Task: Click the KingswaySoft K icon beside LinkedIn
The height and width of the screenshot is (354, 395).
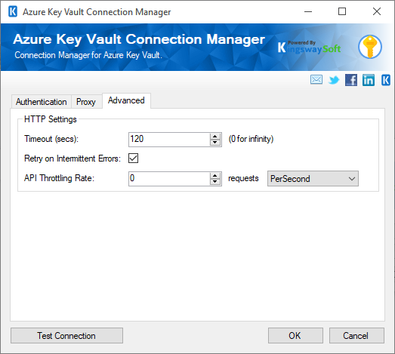Action: (386, 80)
